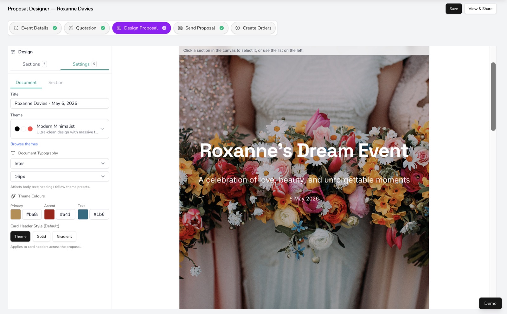Select the Design Proposal document icon
507x314 pixels.
(x=119, y=28)
